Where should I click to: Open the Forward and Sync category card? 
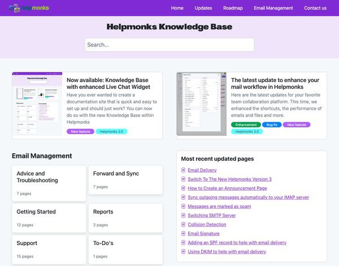125,180
